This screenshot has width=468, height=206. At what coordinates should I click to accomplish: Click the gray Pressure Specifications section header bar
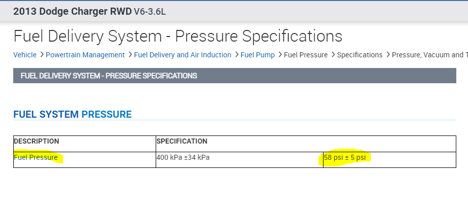pyautogui.click(x=235, y=76)
